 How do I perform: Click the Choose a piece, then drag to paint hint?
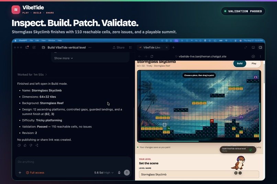199,75
